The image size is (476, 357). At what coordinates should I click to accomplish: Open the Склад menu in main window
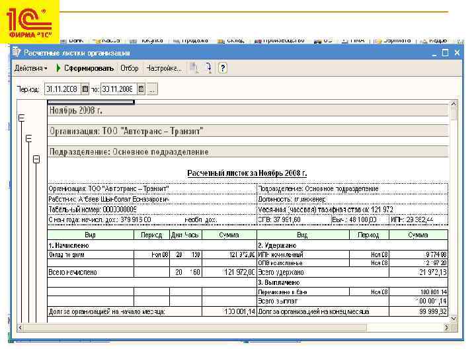pyautogui.click(x=231, y=40)
